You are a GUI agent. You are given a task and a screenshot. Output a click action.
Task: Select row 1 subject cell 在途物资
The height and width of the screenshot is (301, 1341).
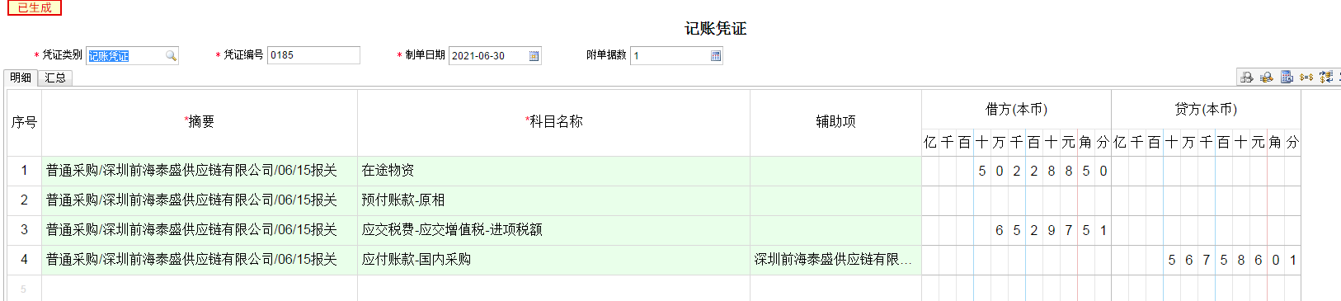(553, 171)
